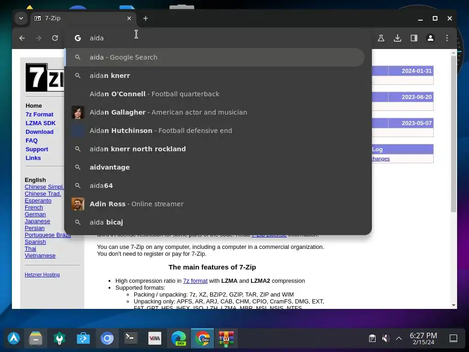Open Chrome's three-dot menu
The width and height of the screenshot is (469, 352).
(x=447, y=38)
